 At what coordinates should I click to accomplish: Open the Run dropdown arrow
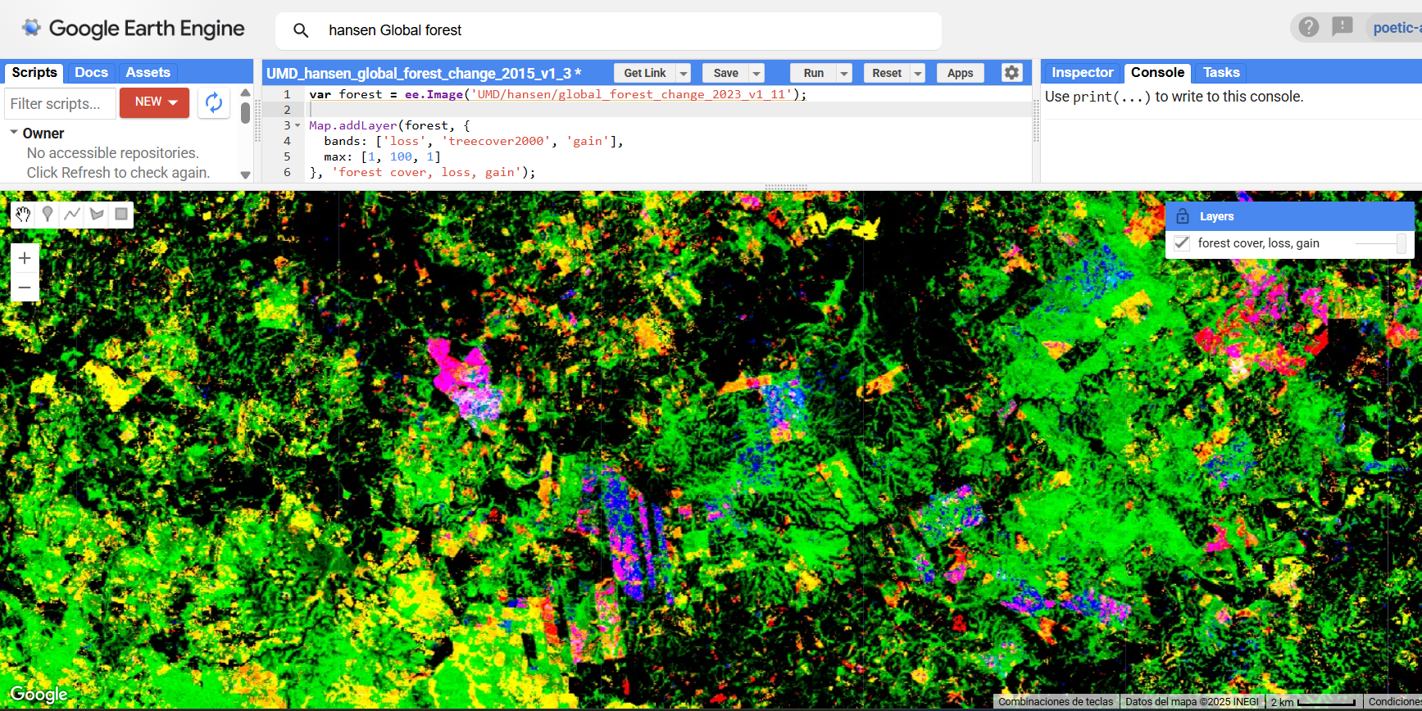(844, 73)
